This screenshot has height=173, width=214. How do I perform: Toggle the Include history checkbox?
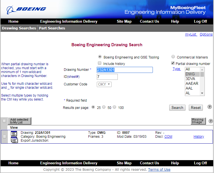[100, 63]
